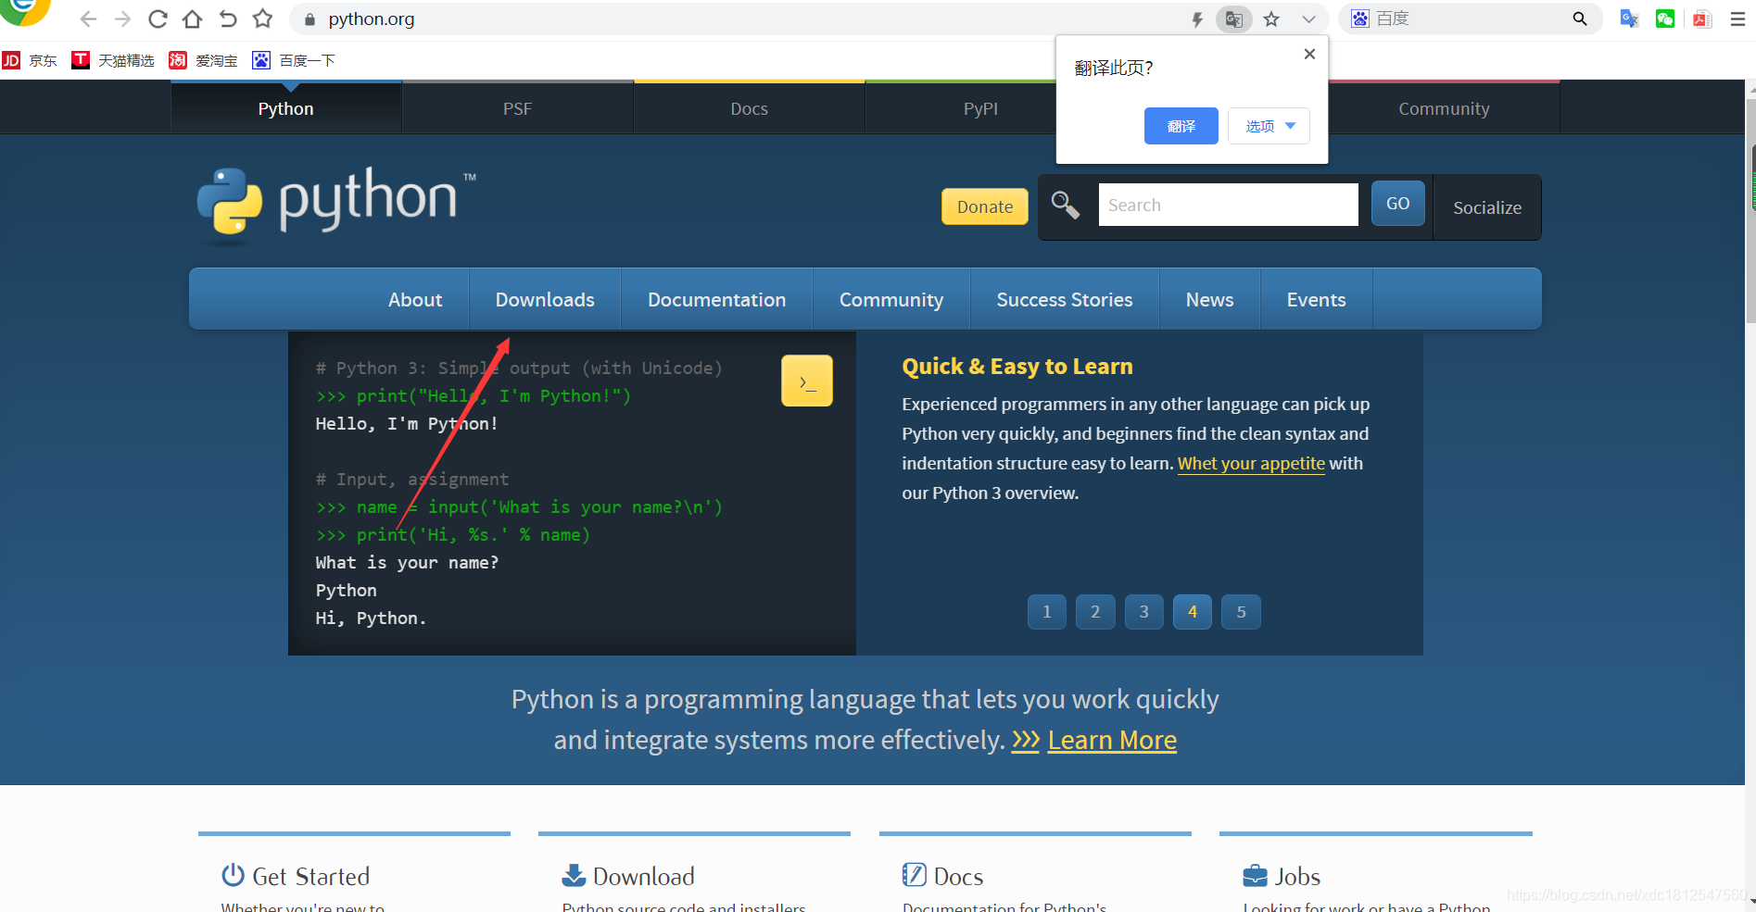Switch to the PyPI top tab
Screen dimensions: 1756x912
[981, 108]
